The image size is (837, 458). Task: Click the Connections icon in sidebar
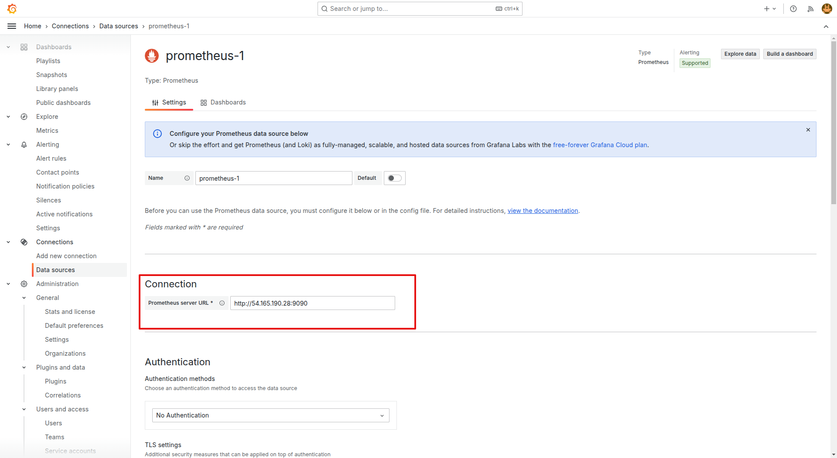pos(24,242)
